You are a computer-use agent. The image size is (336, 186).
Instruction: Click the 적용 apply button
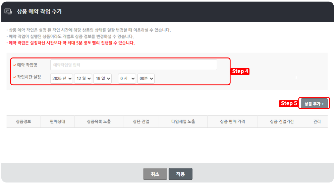[x=180, y=174]
